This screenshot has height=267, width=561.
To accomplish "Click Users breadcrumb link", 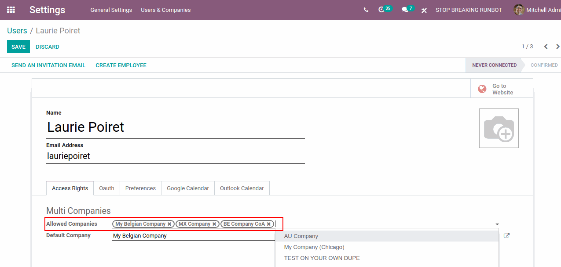I will (x=17, y=31).
